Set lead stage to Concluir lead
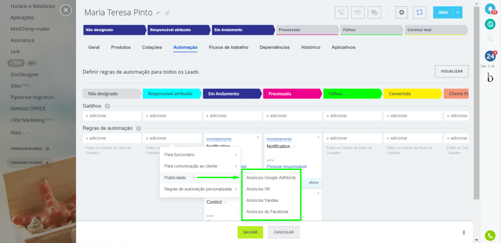Image resolution: width=501 pixels, height=243 pixels. tap(436, 30)
